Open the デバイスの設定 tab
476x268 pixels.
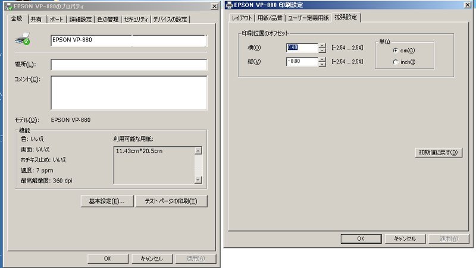[x=170, y=19]
